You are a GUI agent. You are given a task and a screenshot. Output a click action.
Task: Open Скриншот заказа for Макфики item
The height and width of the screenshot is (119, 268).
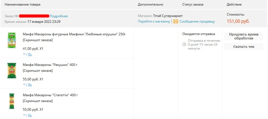38,40
